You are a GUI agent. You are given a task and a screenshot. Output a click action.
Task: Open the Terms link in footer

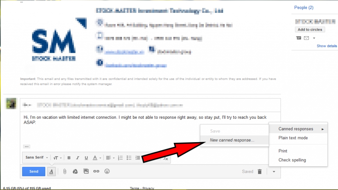click(135, 188)
